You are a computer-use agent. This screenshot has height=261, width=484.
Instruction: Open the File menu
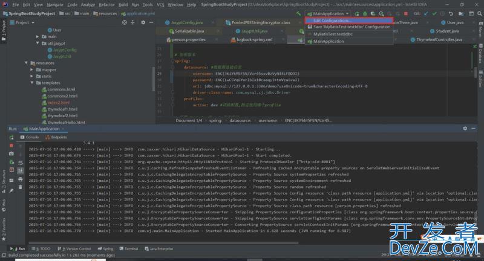[16, 5]
